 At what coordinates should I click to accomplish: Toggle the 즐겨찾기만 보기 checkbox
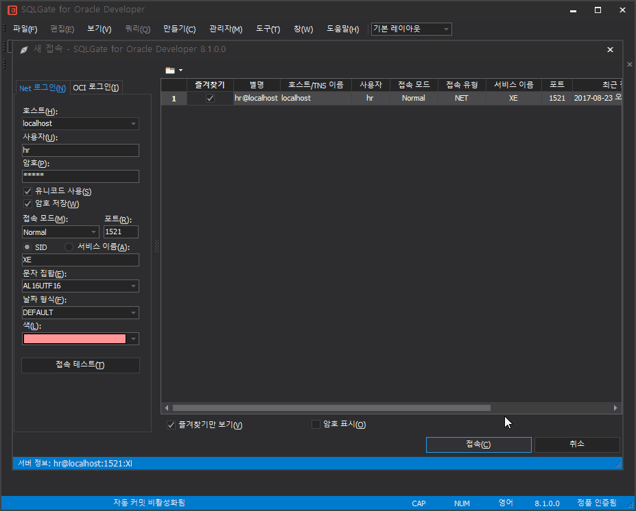(171, 425)
